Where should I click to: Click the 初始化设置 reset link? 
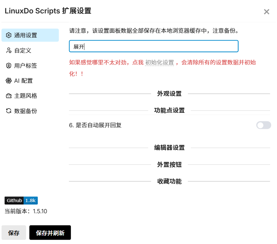tap(160, 62)
